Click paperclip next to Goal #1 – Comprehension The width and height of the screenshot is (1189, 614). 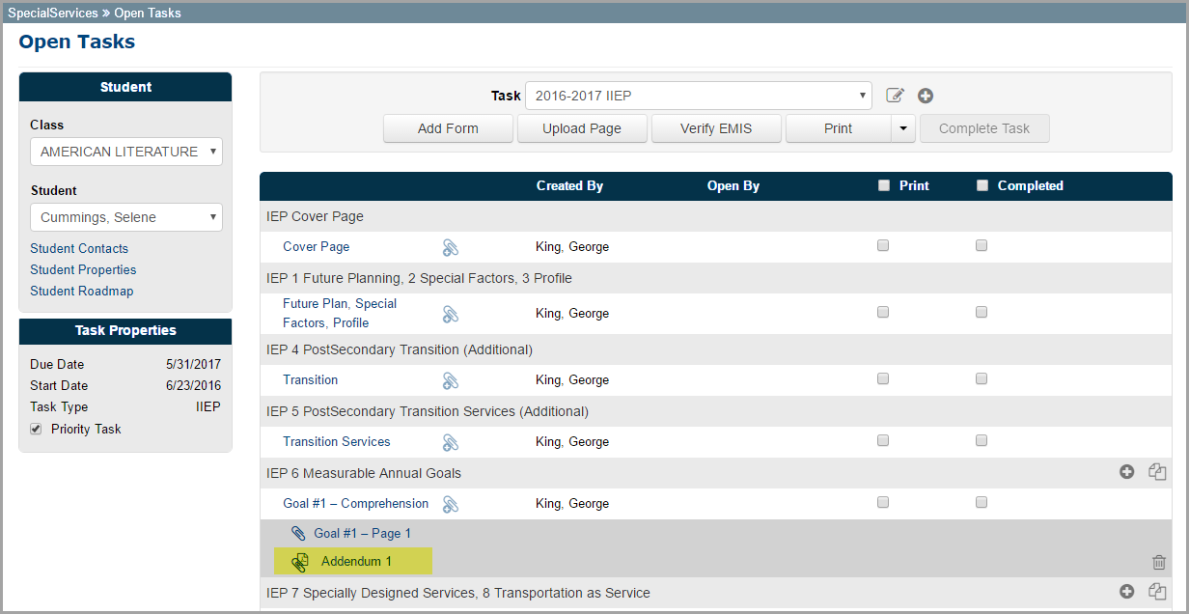[x=450, y=504]
